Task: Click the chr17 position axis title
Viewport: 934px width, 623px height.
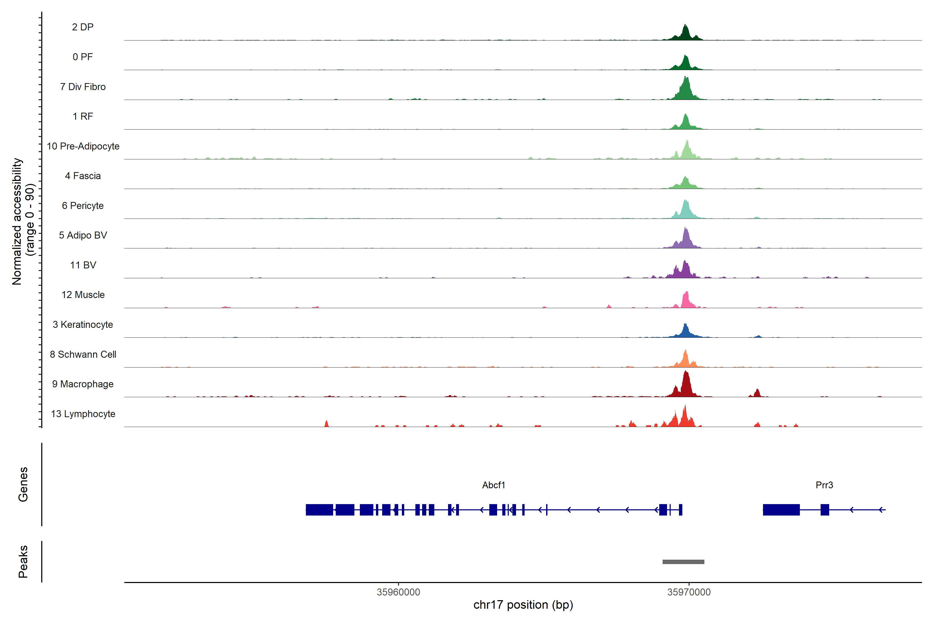Action: [523, 605]
